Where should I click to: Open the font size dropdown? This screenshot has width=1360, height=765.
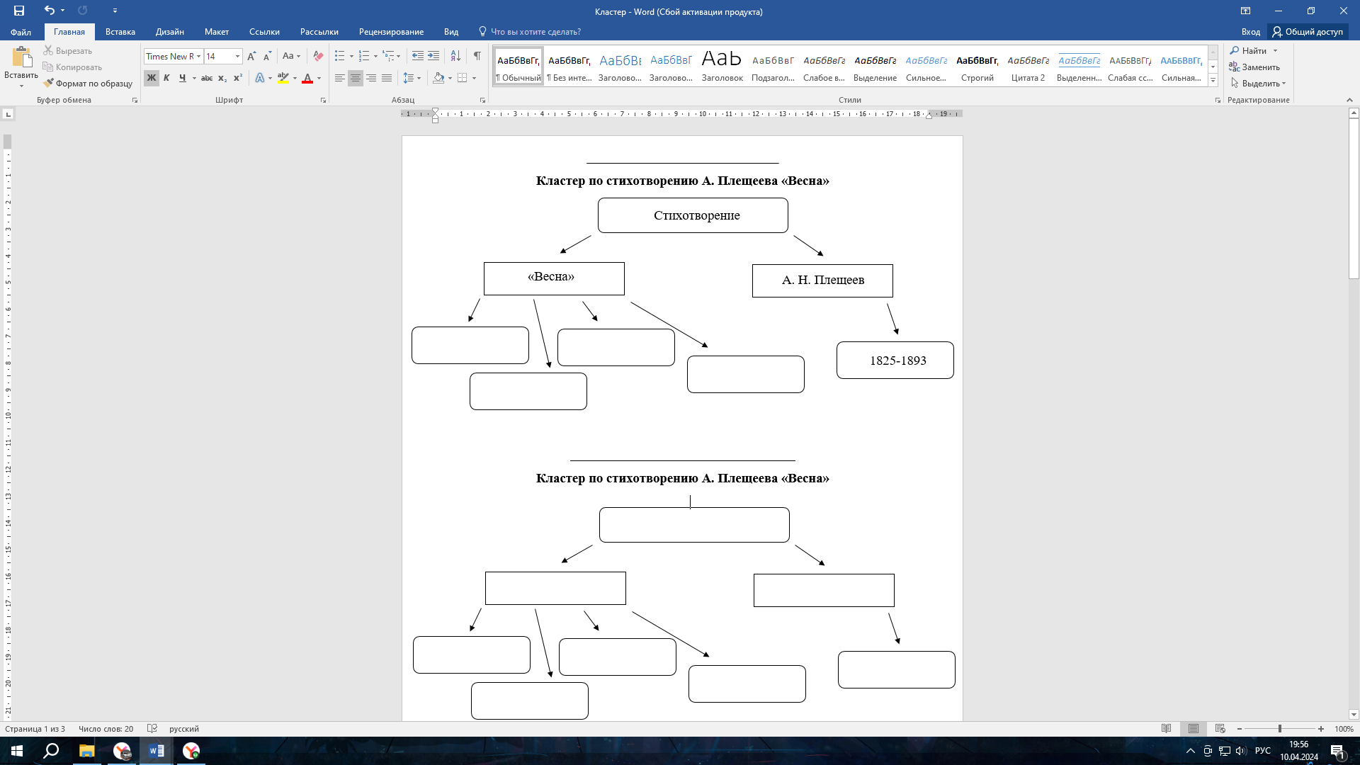point(237,56)
